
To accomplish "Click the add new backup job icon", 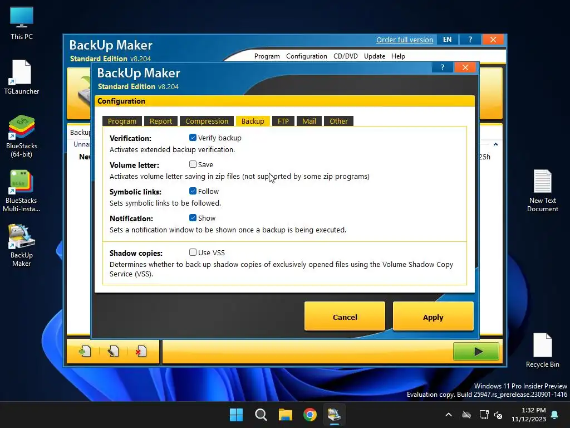I will [x=85, y=352].
